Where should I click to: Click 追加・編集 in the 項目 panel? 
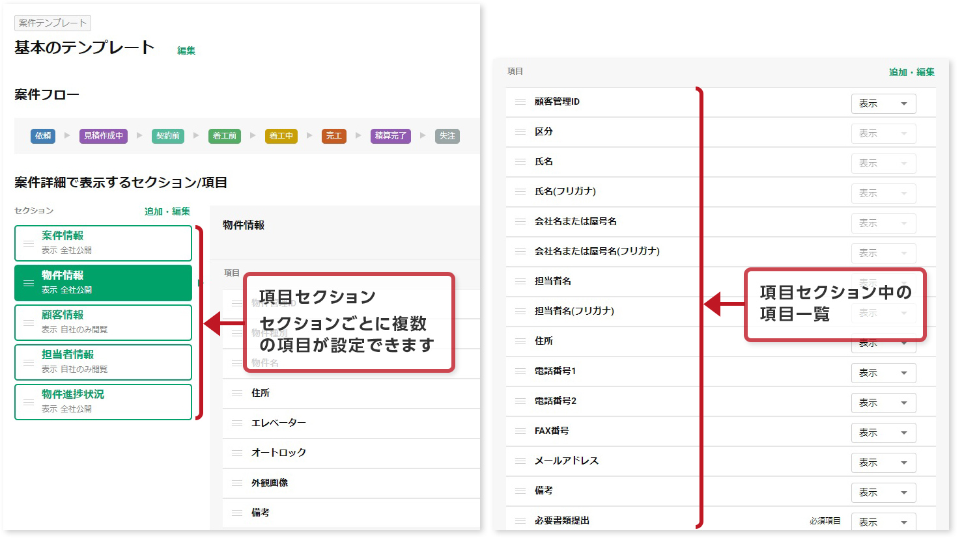(x=911, y=74)
